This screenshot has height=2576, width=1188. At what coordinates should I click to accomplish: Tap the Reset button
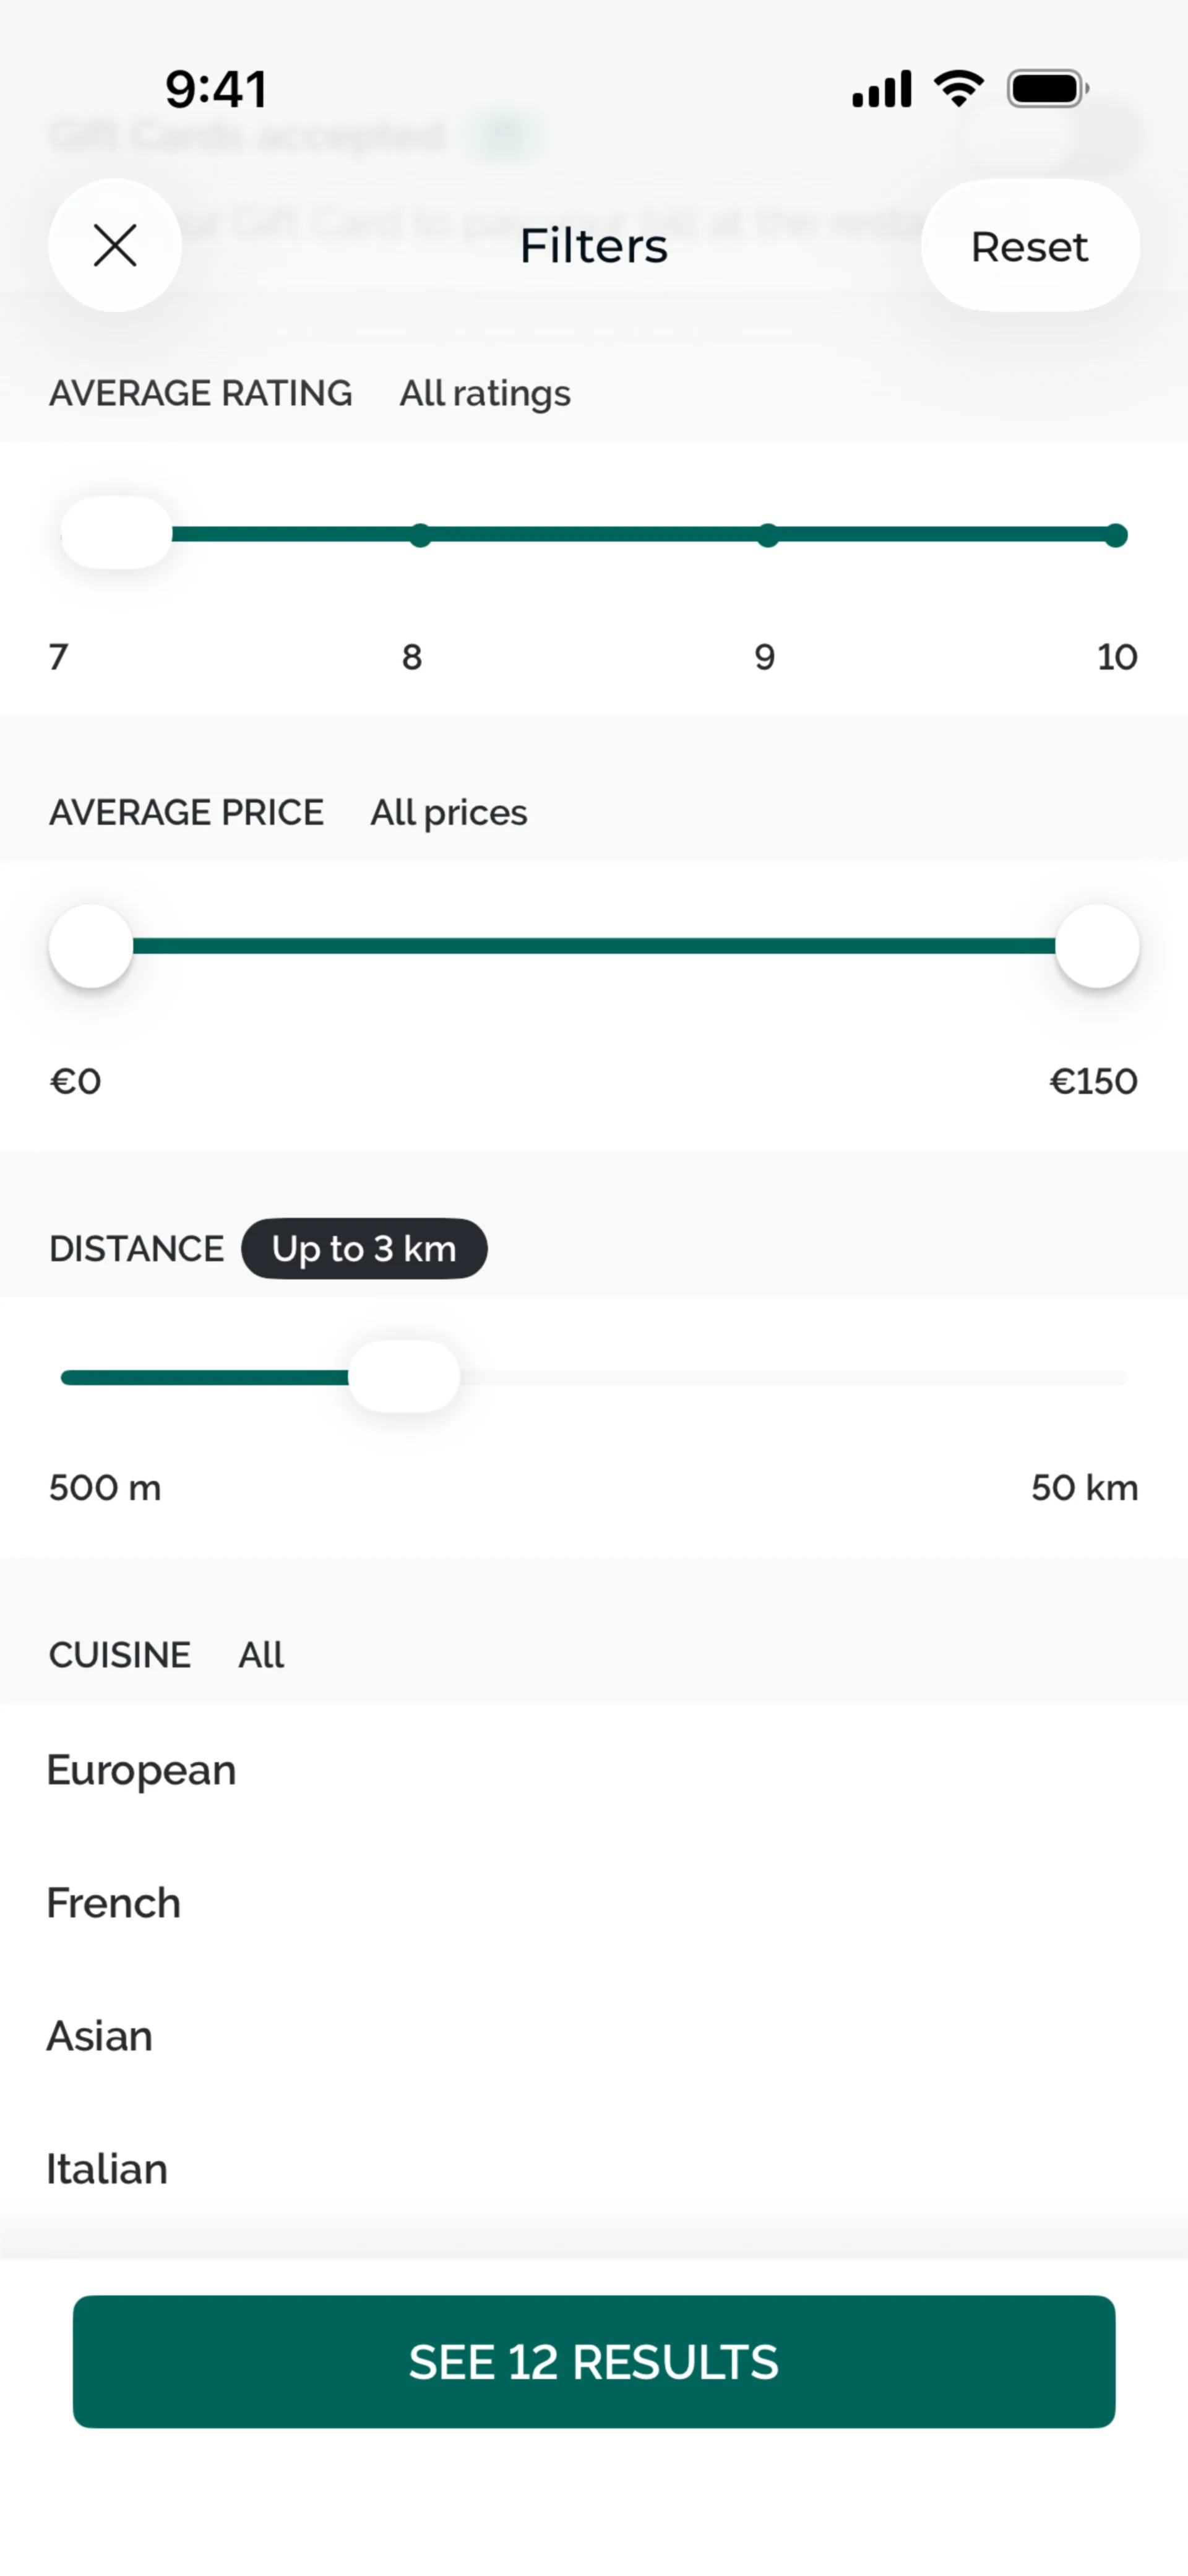pyautogui.click(x=1029, y=246)
